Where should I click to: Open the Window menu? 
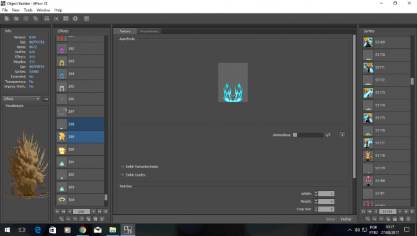pos(44,10)
